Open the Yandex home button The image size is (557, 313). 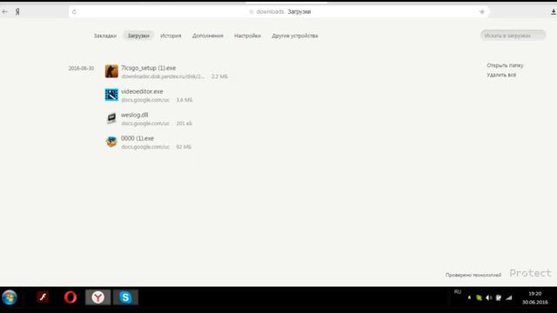click(17, 11)
